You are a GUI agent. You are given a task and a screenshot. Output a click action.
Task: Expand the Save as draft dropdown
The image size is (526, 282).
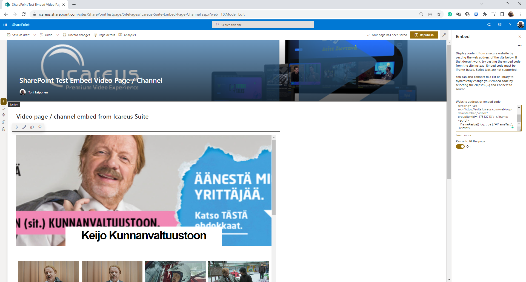coord(35,35)
